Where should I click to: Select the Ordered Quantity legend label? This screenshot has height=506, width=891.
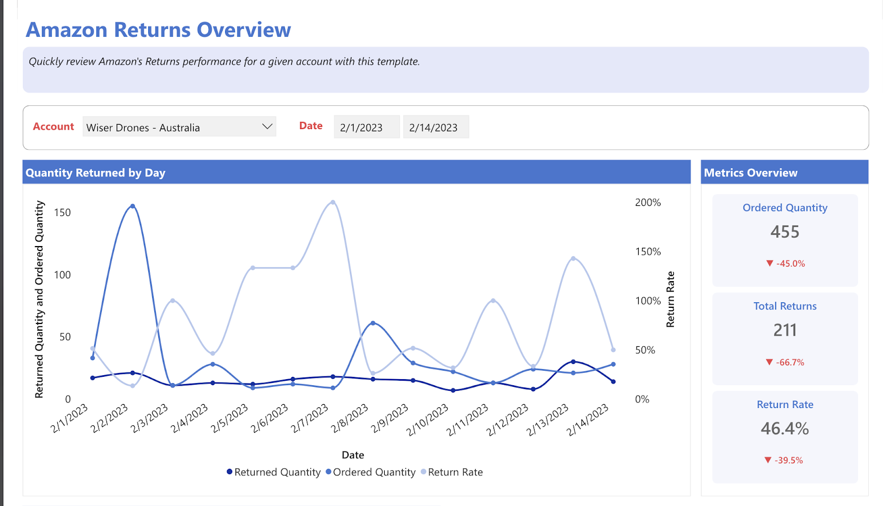[x=374, y=472]
